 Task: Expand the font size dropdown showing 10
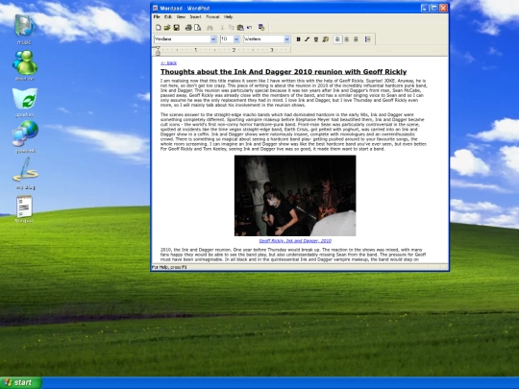236,39
